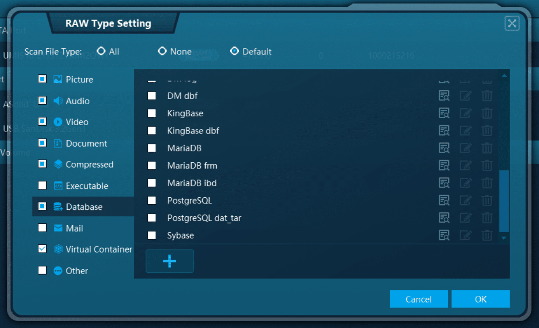Click the file list scroll down arrow
The width and height of the screenshot is (539, 328).
(504, 238)
